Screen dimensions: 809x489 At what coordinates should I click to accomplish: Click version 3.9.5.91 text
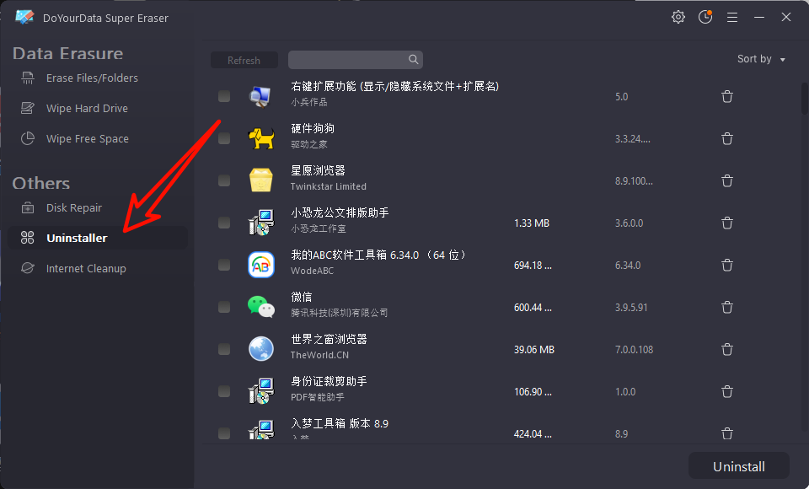point(631,307)
